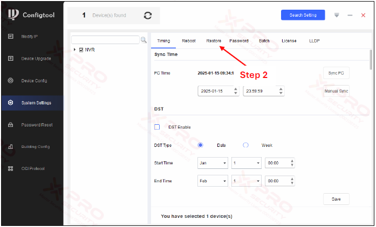Open the Start Time month dropdown Jan
The width and height of the screenshot is (376, 227).
[x=213, y=163]
